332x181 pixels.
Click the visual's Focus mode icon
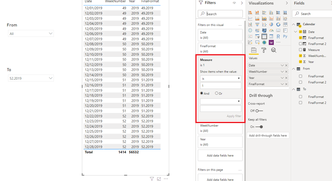tap(159, 179)
